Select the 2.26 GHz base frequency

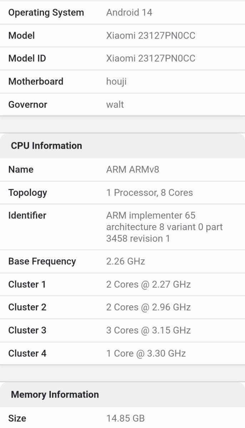tap(126, 261)
